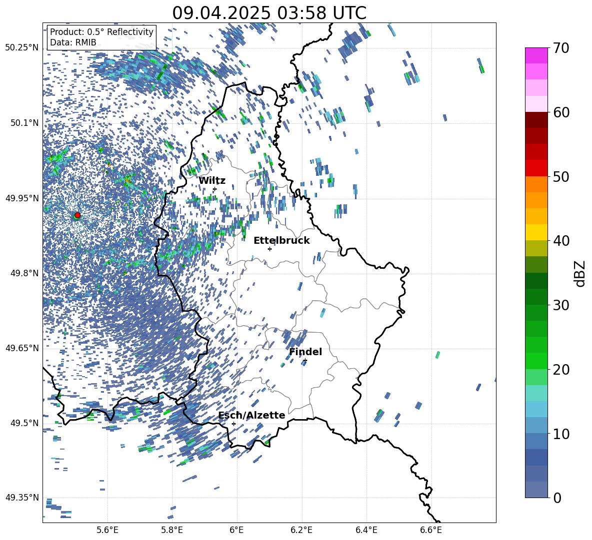592x540 pixels.
Task: Click the 5.8°E longitude label
Action: (x=172, y=530)
